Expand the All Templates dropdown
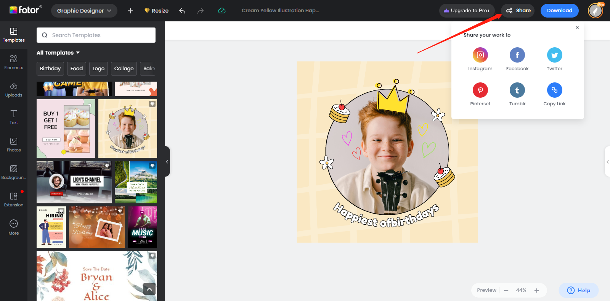The image size is (610, 301). click(58, 53)
